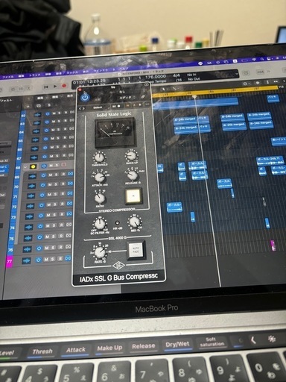Screen dimensions: 286x382
Task: Click the red Record button in transport
Action: pos(64,86)
